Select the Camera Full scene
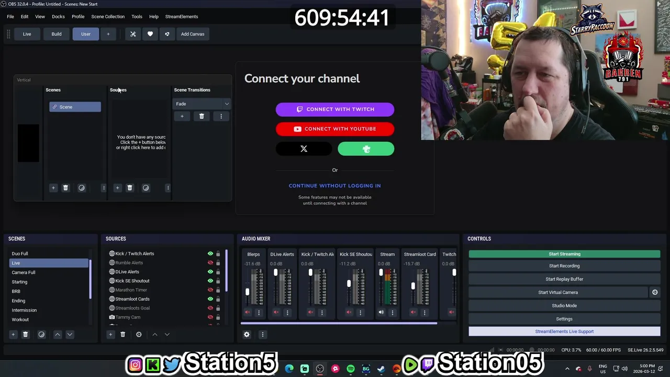Viewport: 670px width, 377px height. click(x=49, y=272)
